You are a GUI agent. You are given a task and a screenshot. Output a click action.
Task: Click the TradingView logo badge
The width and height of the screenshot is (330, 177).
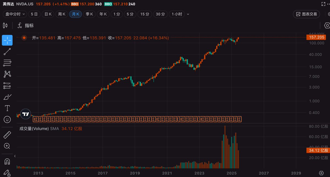click(26, 114)
